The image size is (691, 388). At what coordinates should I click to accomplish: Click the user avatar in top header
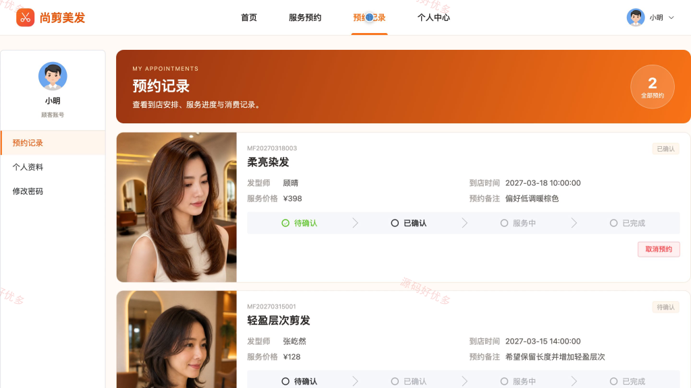coord(636,18)
